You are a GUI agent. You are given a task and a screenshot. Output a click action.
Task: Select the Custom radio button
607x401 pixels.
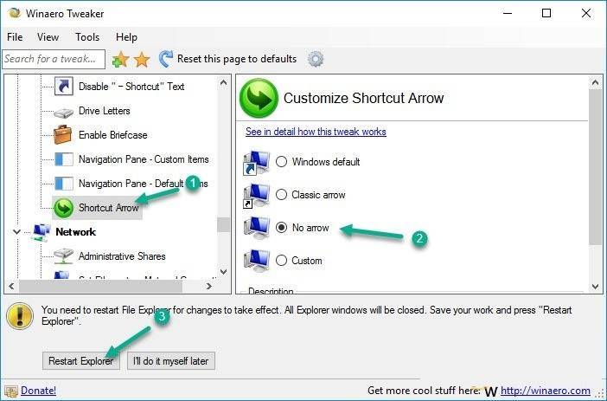281,260
